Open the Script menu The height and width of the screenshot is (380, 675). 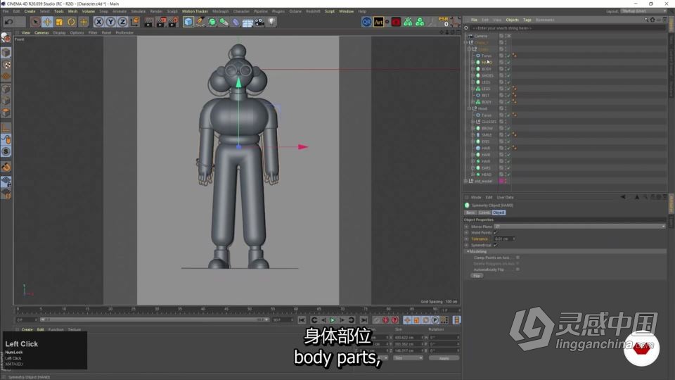tap(329, 11)
